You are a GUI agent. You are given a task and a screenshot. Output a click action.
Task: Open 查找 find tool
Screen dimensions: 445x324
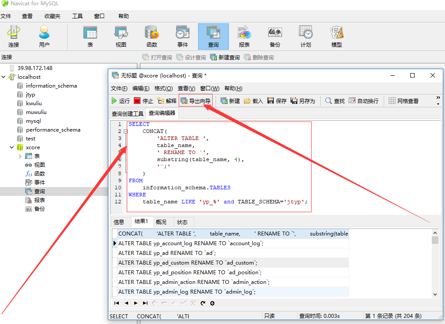point(335,101)
